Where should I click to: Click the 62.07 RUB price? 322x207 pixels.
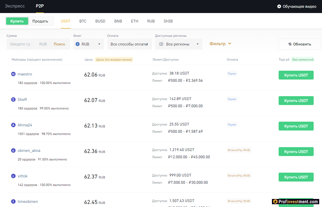coord(95,100)
